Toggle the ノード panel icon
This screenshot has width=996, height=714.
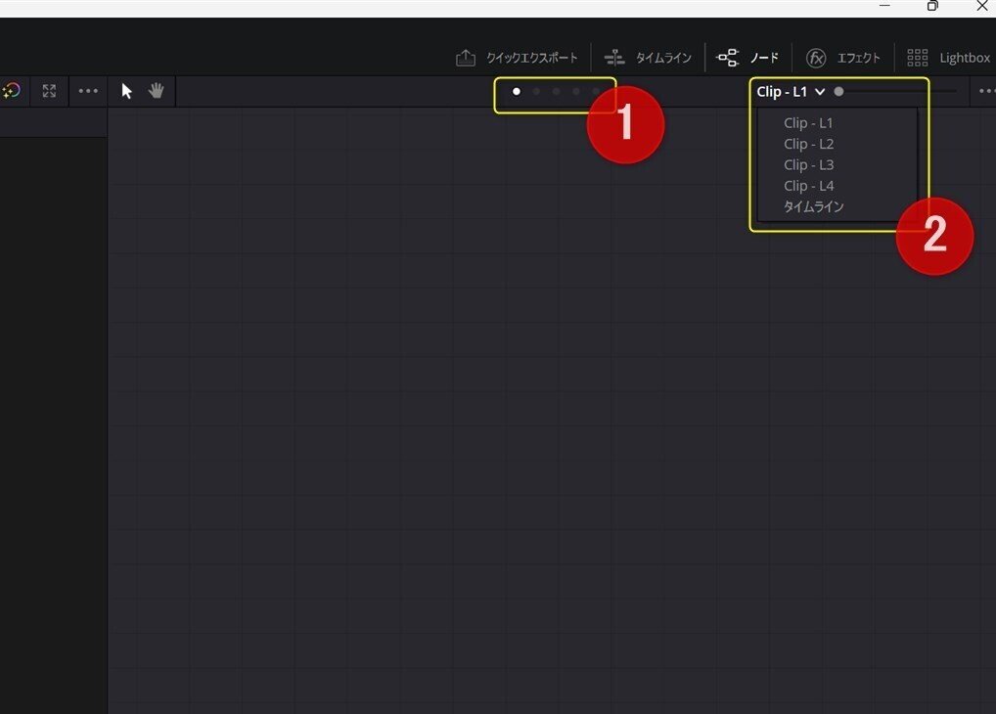click(x=727, y=58)
